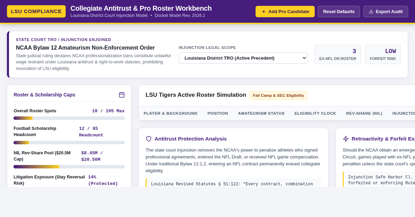The height and width of the screenshot is (217, 415).
Task: Open the Injunction Legal Scope dropdown
Action: pos(243,58)
